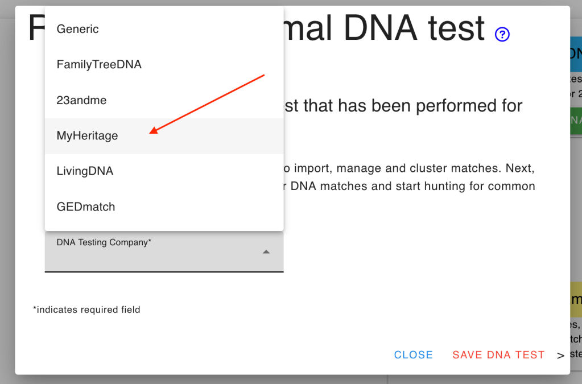Click the greater-than arrow beside Save DNA Test
This screenshot has height=384, width=582.
tap(561, 356)
